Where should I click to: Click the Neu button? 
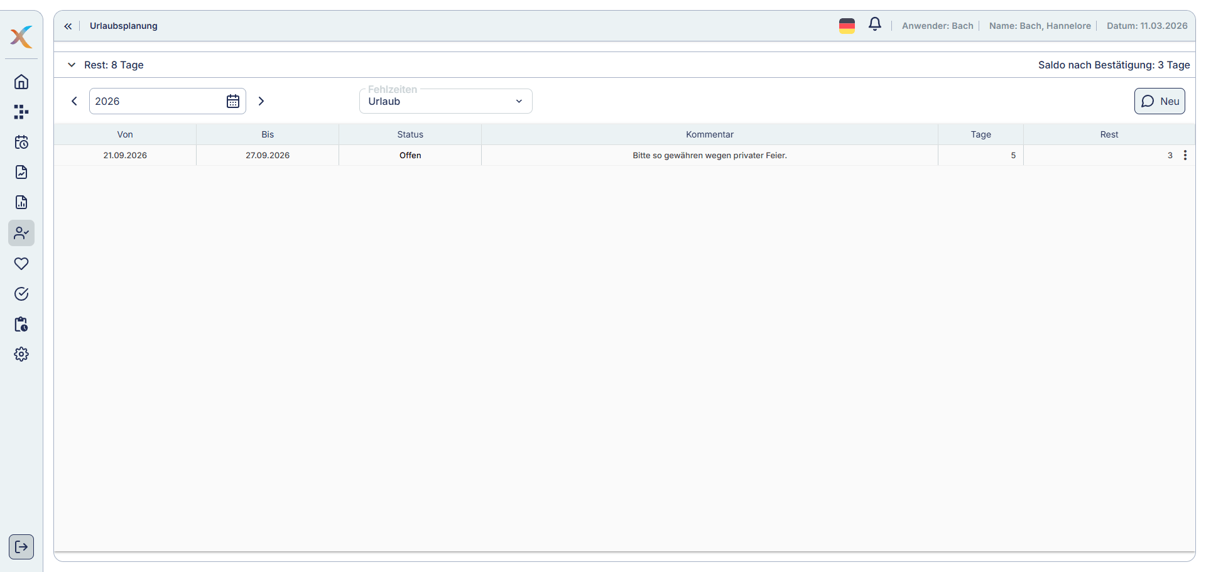[1159, 102]
